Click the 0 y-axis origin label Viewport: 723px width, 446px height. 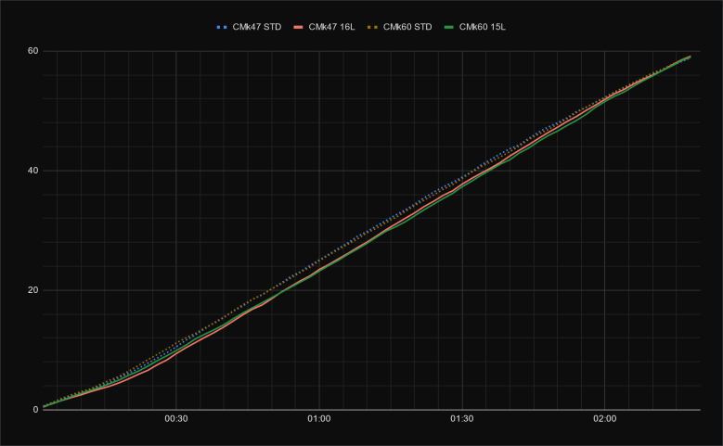coord(33,409)
